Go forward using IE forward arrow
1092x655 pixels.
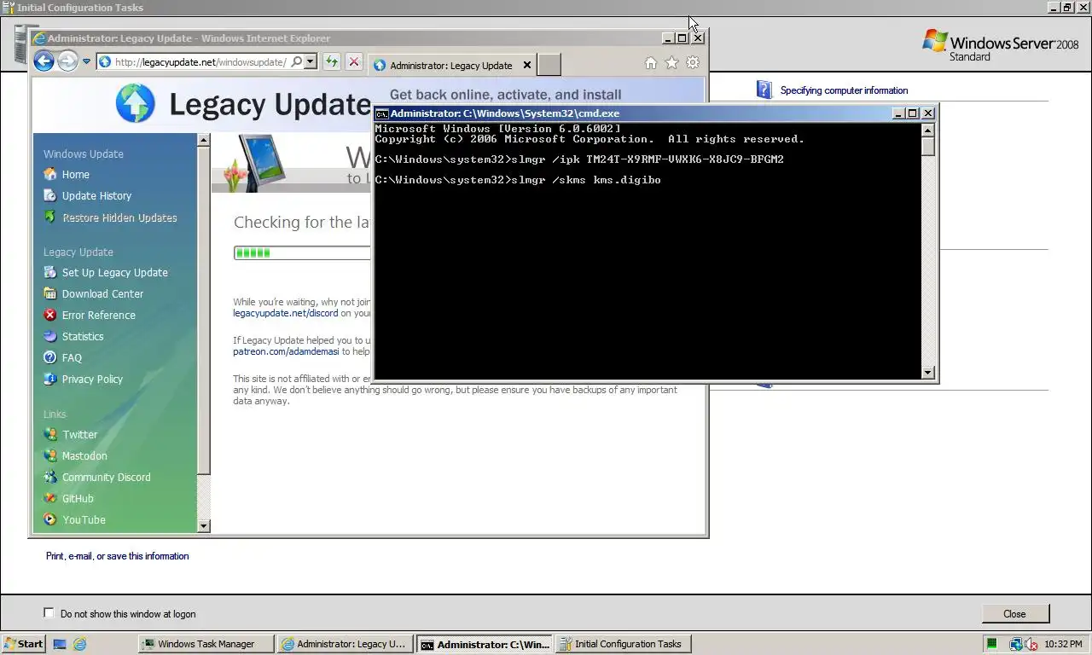[67, 61]
